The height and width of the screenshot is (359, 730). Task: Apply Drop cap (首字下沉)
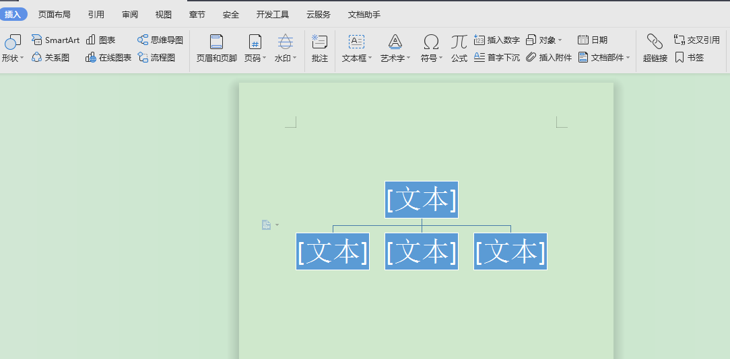click(x=497, y=58)
